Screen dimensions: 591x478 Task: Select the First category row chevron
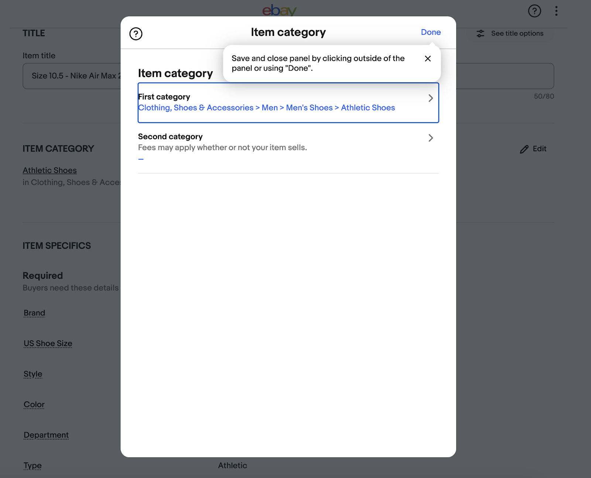coord(430,98)
